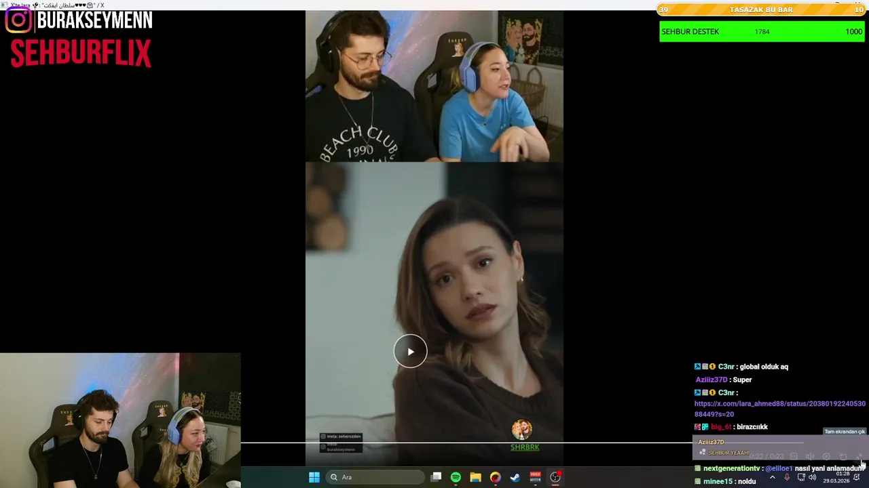Exit fullscreen in the video player
The image size is (869, 488).
859,457
